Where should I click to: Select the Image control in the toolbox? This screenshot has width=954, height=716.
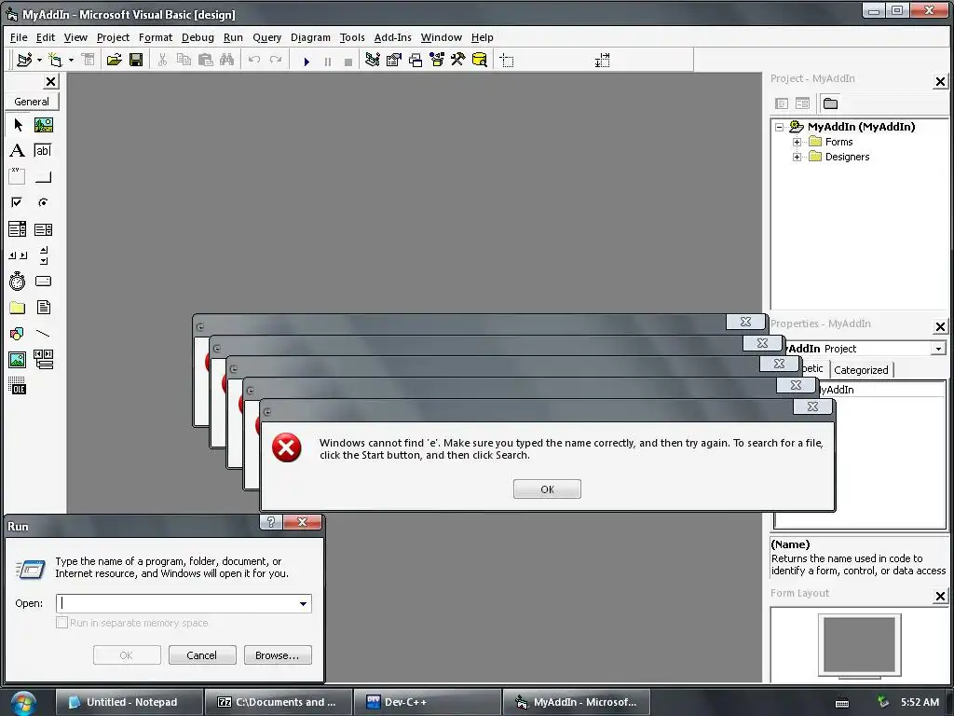tap(18, 359)
